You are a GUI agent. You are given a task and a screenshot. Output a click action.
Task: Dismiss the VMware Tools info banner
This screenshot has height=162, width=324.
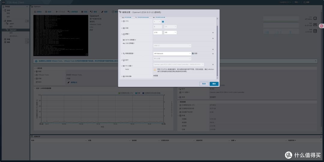(x=316, y=61)
